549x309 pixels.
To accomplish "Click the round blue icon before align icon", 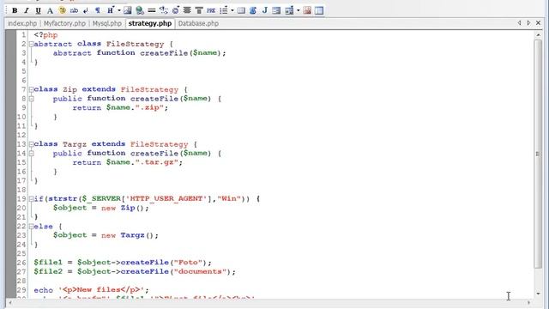I will pos(175,10).
